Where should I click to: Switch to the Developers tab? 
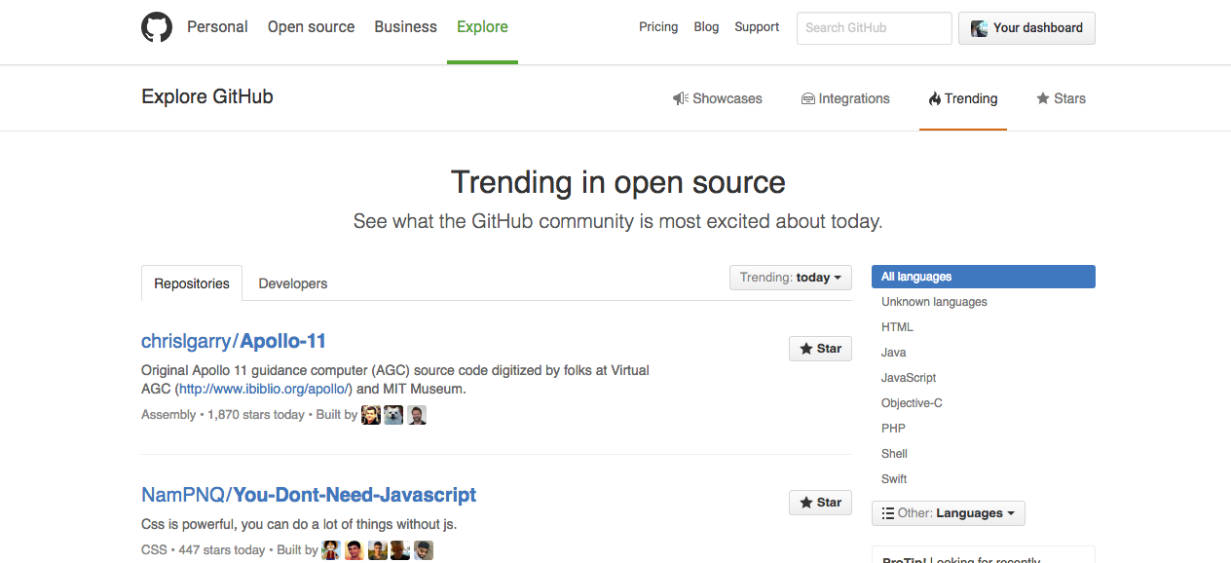point(293,283)
